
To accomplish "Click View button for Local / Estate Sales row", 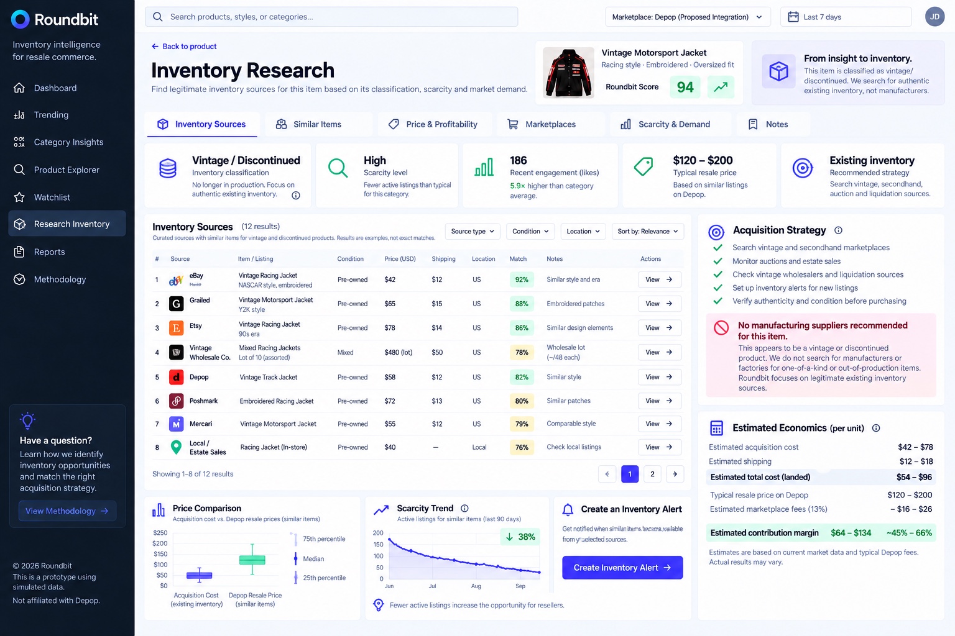I will click(660, 447).
